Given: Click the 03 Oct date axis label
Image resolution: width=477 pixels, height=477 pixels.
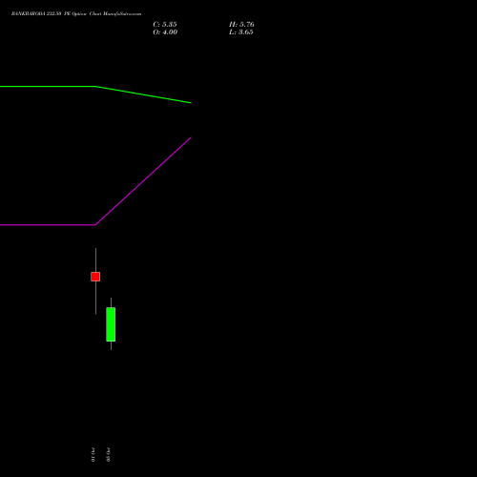Looking at the screenshot, I should pyautogui.click(x=108, y=455).
